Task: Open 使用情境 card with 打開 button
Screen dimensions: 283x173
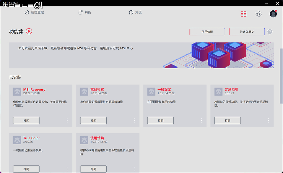Action: click(93, 169)
